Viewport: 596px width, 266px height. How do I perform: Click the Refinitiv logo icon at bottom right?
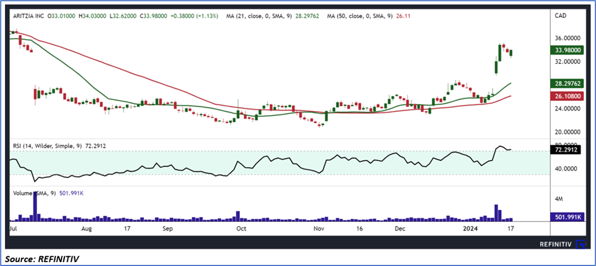pos(581,244)
